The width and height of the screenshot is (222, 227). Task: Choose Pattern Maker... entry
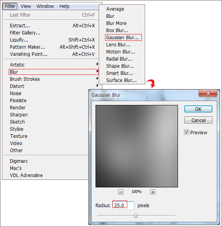click(52, 47)
